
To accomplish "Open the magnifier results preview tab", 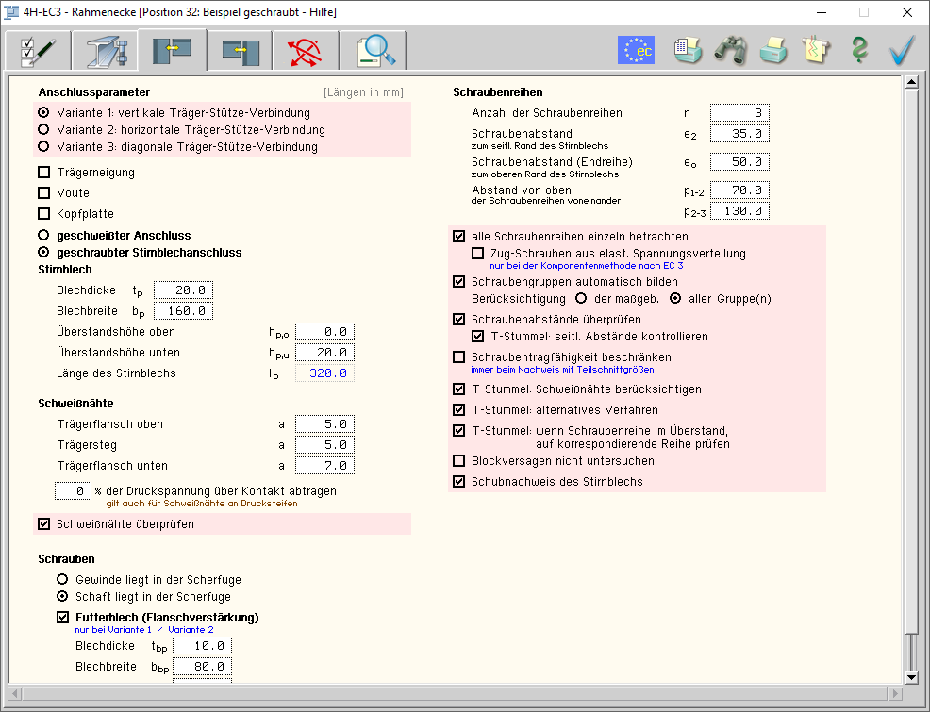I will [374, 50].
